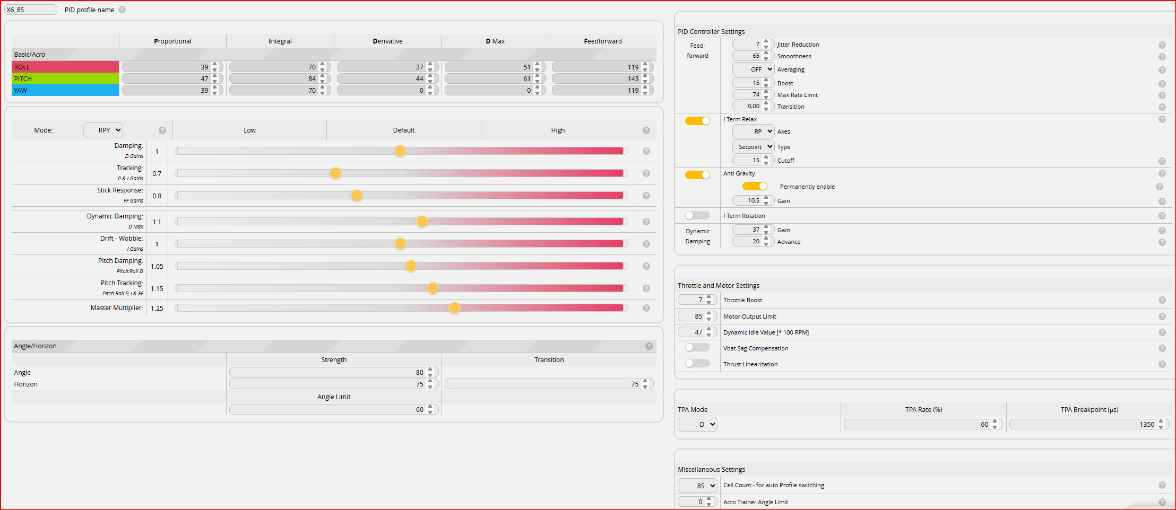Click the PID profile name input field

(30, 10)
